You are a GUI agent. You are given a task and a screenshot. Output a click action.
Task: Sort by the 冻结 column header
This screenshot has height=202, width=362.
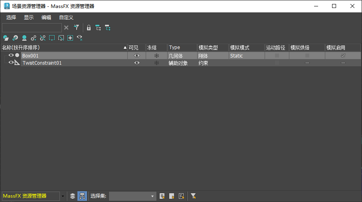pos(156,48)
